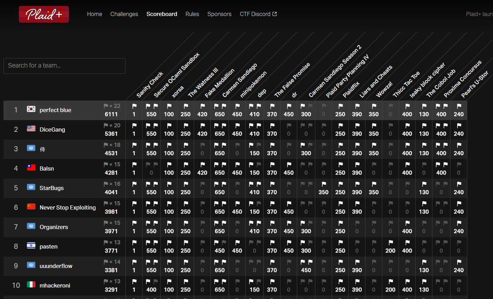This screenshot has height=299, width=493.
Task: Go to the Home page
Action: tap(94, 14)
